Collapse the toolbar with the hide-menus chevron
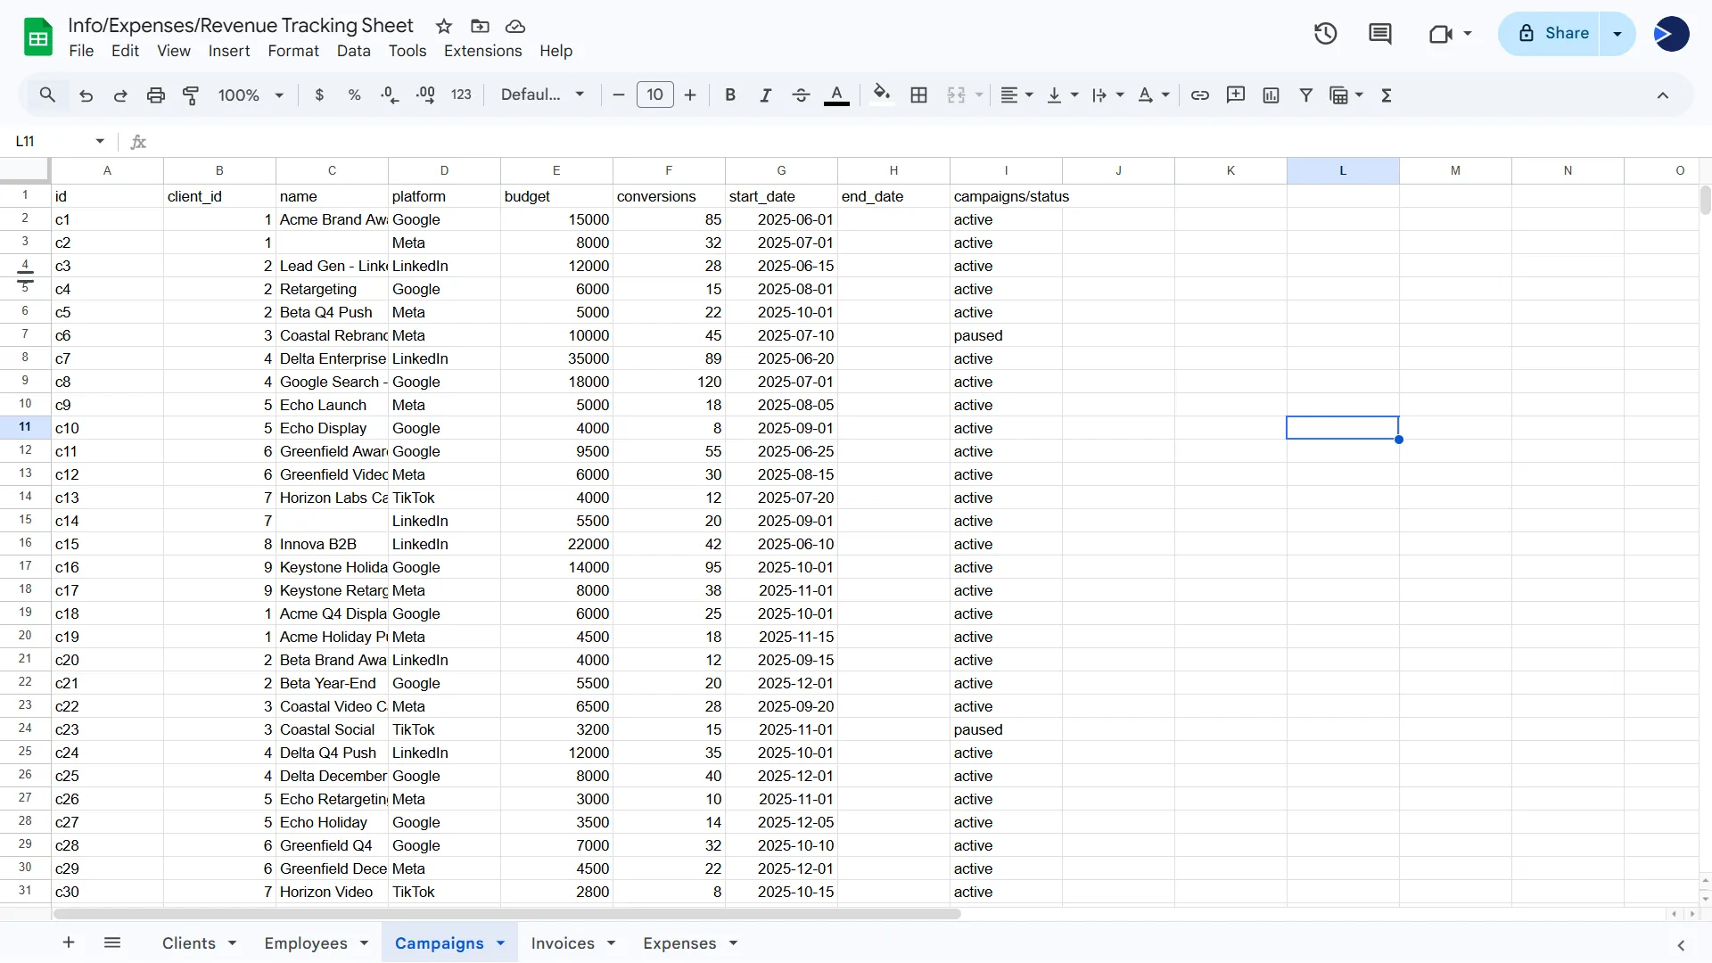 coord(1663,95)
